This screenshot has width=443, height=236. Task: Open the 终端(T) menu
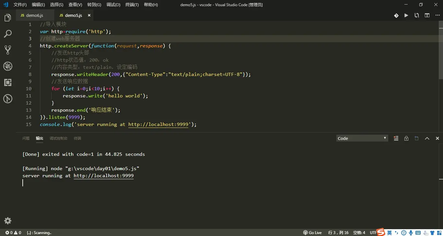132,5
